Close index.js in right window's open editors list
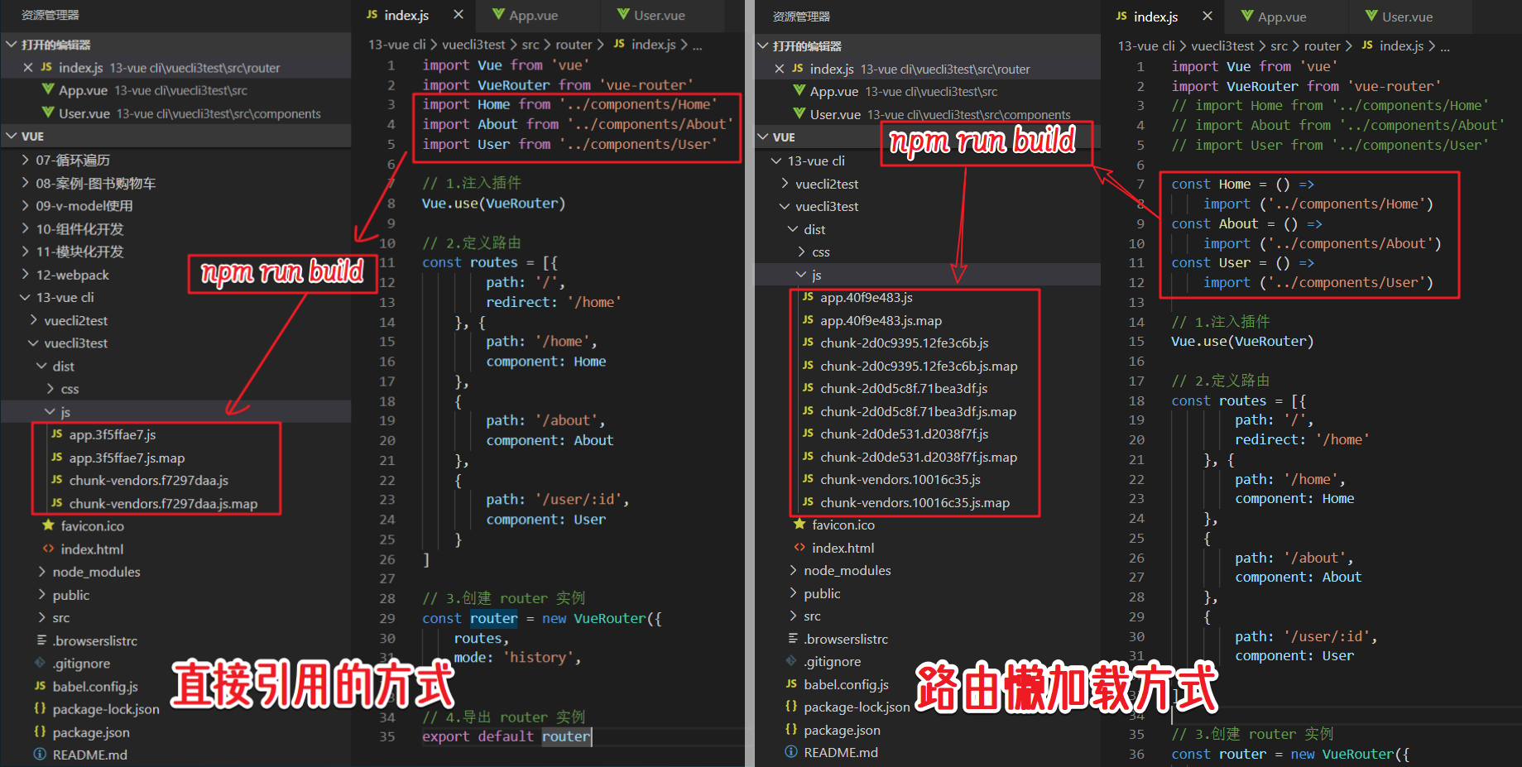This screenshot has width=1522, height=767. click(x=780, y=70)
